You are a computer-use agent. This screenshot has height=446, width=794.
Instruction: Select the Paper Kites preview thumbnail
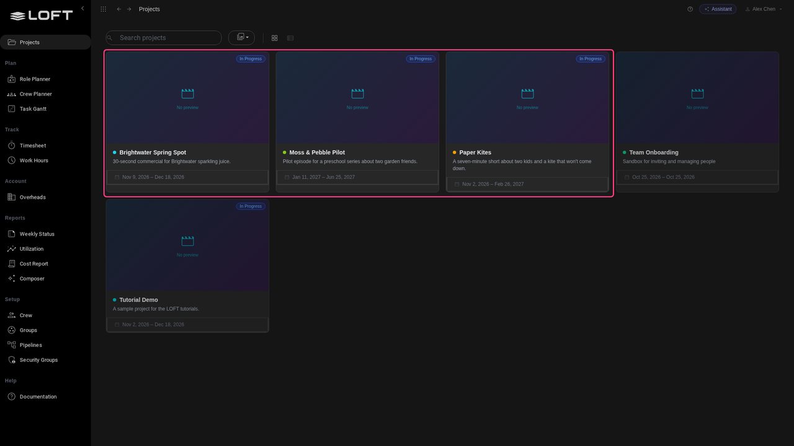coord(527,98)
